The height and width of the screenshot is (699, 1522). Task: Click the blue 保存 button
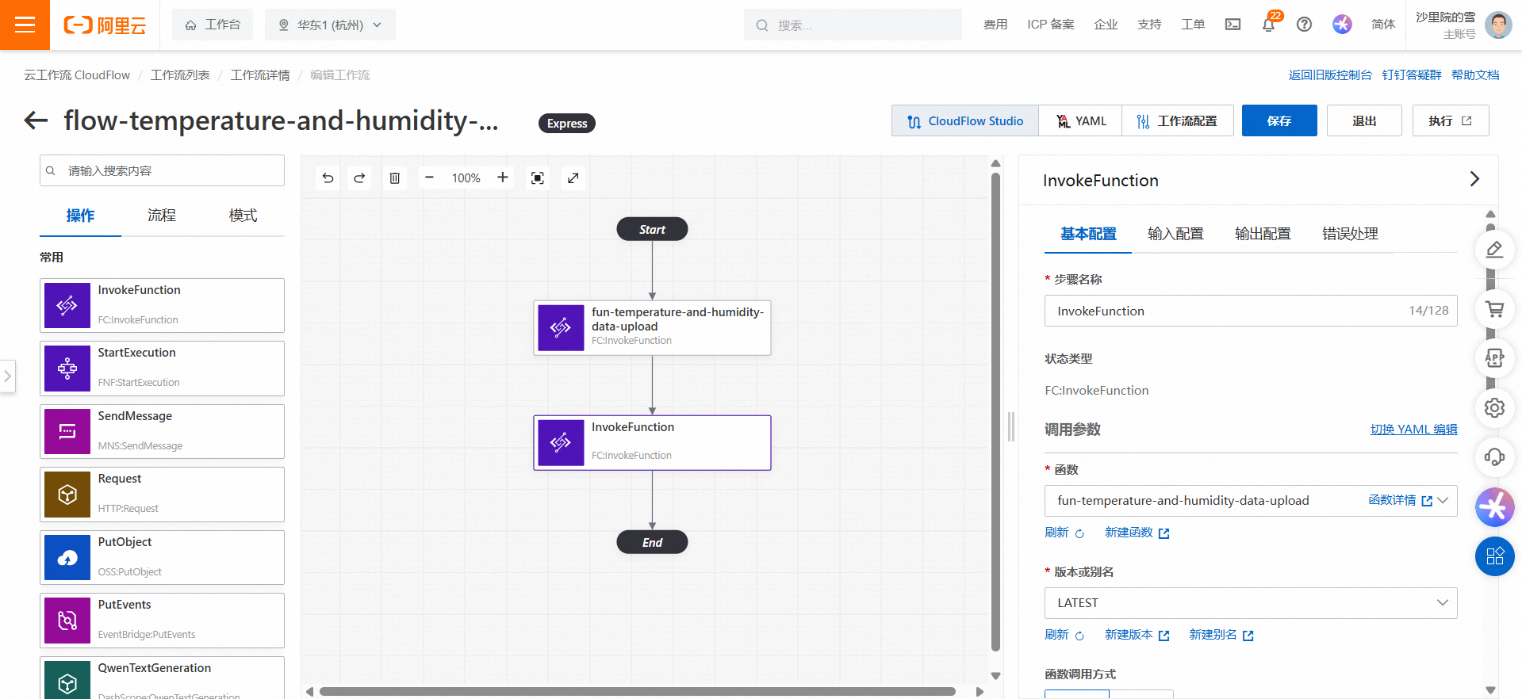pos(1279,120)
